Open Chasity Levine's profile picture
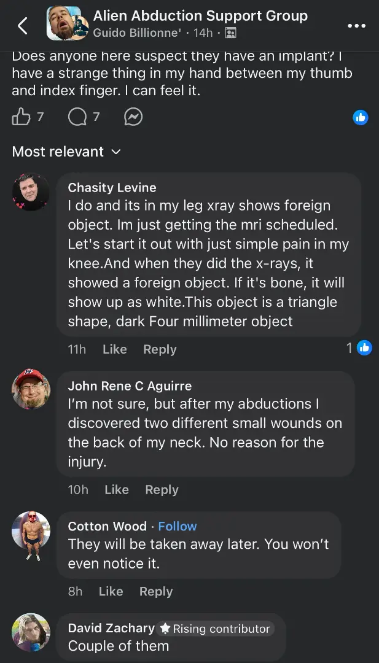Viewport: 379px width, 663px height. pos(31,192)
